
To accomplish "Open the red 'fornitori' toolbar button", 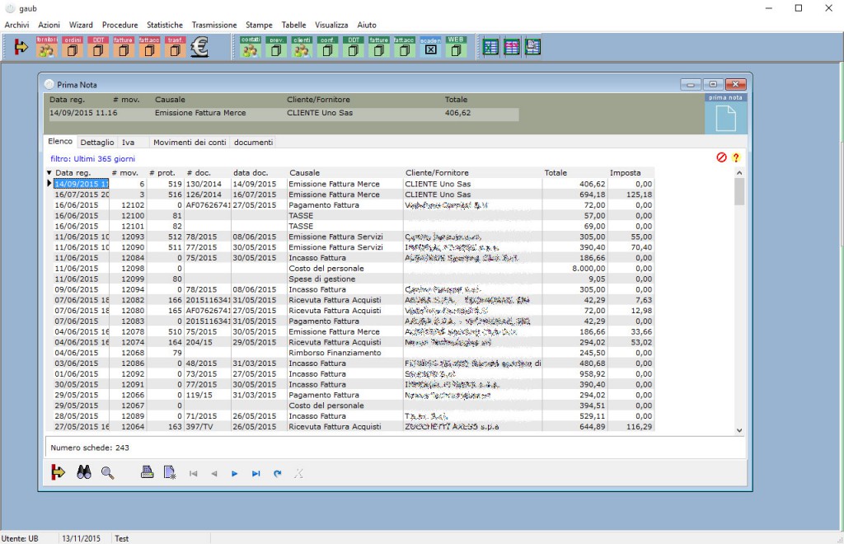I will (47, 48).
